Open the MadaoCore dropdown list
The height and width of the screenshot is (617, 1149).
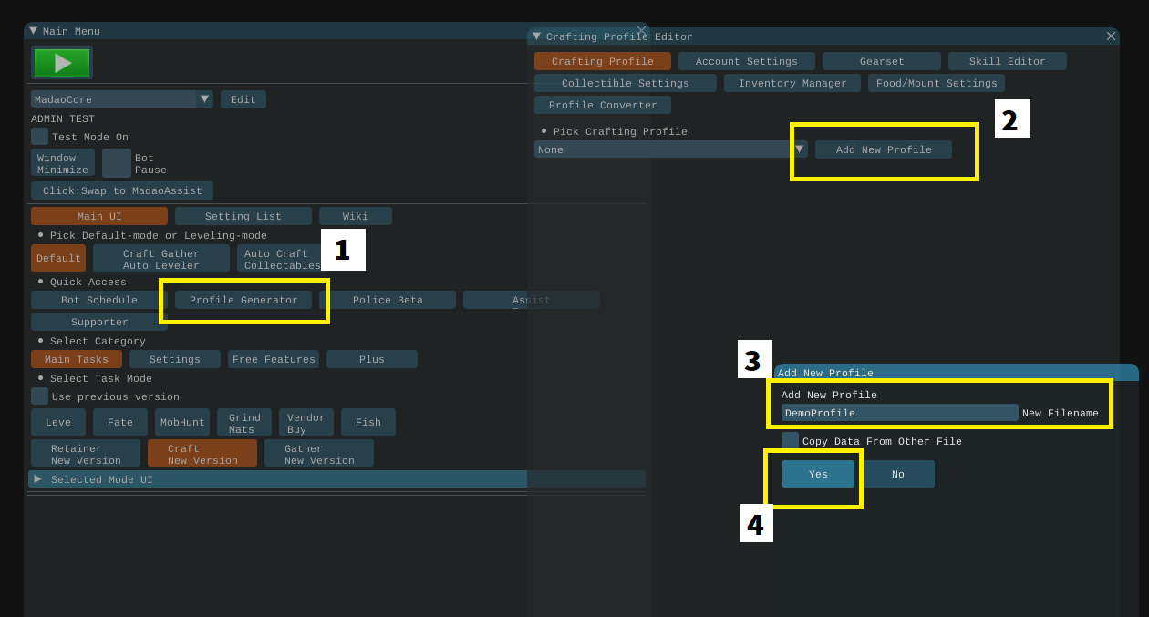pyautogui.click(x=204, y=99)
